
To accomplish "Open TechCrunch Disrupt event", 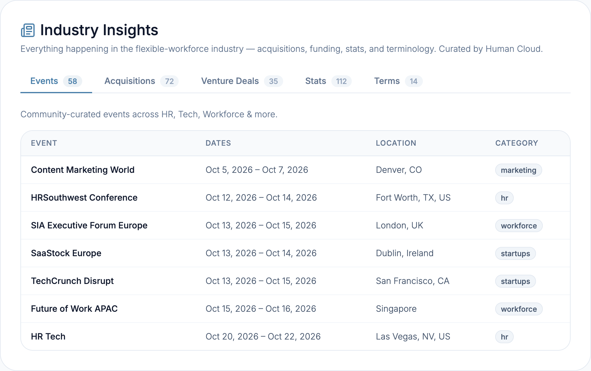I will (x=72, y=281).
